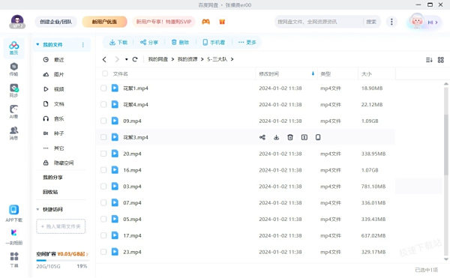Toggle the select-all checkbox in header
Viewport: 450px width, 278px height.
click(x=105, y=73)
